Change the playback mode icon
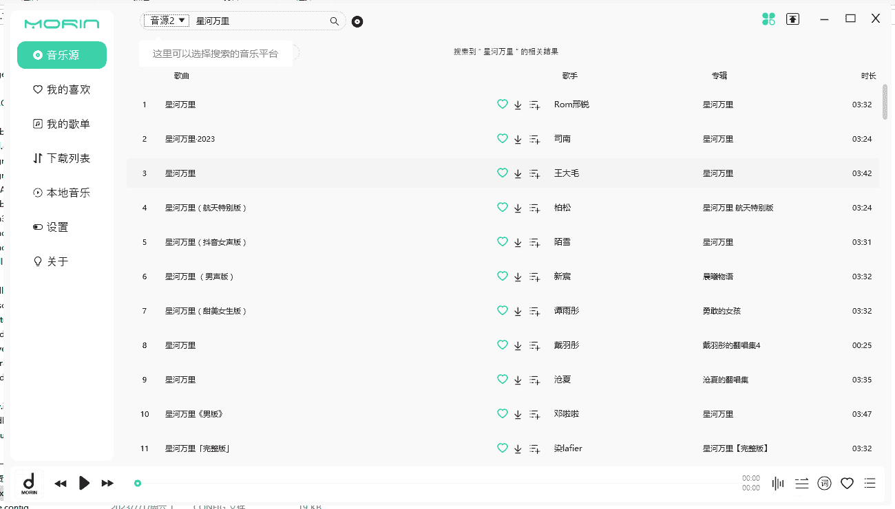Screen dimensions: 895x509 click(x=801, y=484)
